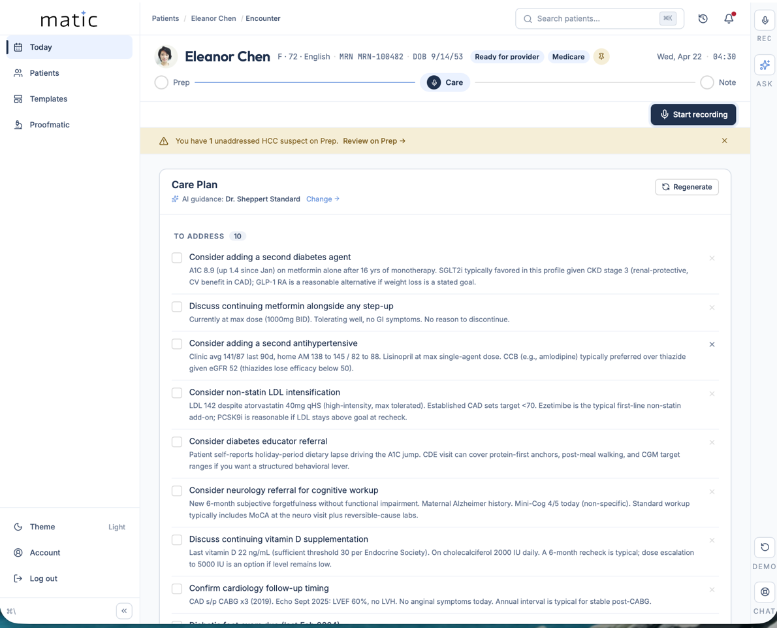
Task: Click the warning triangle icon in banner
Action: click(x=163, y=141)
